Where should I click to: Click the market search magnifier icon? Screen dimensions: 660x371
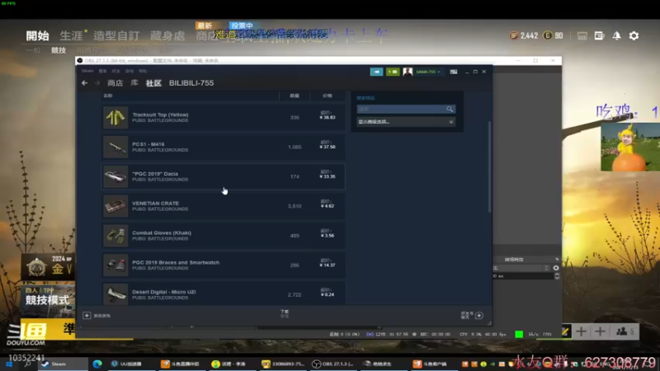pos(450,109)
